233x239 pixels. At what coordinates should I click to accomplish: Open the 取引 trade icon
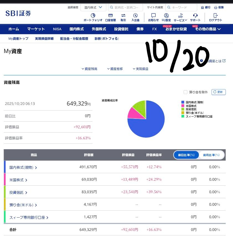tap(123, 16)
